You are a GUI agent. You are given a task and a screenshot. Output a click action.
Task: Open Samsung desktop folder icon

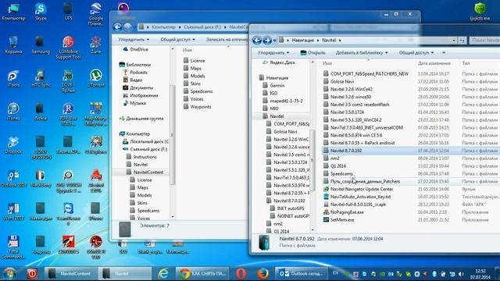coord(41,45)
